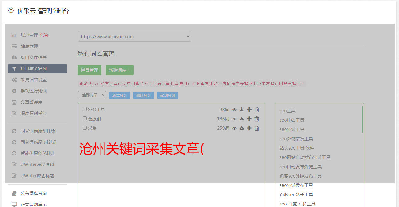This screenshot has width=399, height=207.
Task: Download the 采集 word library
Action: [x=242, y=128]
